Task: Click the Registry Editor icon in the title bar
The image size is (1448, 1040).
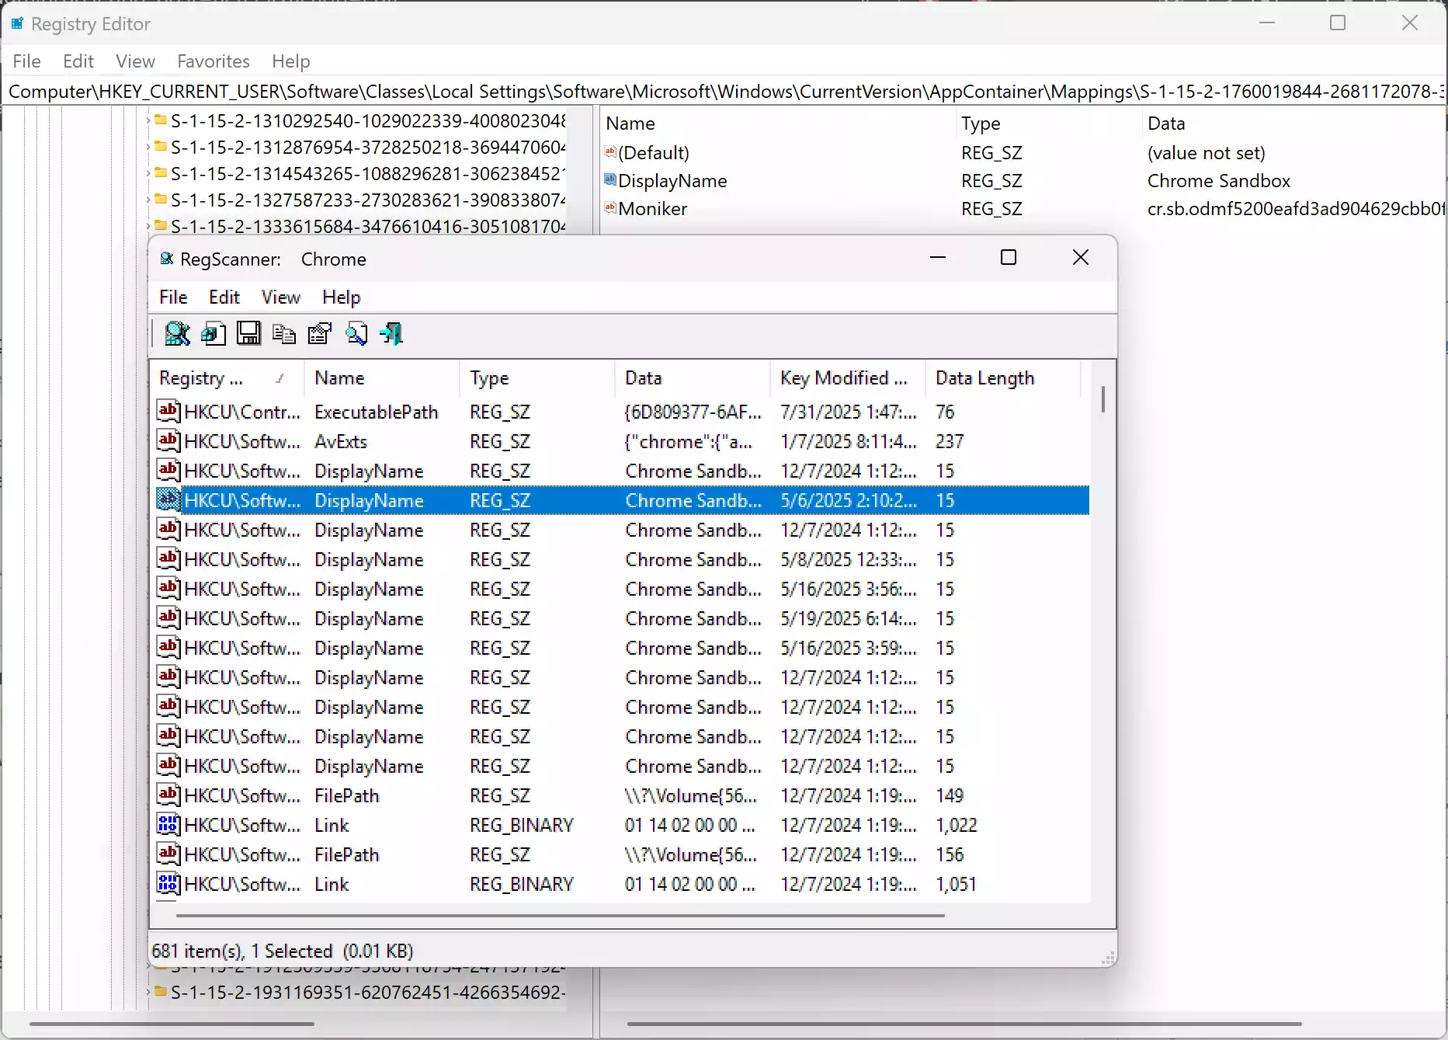Action: click(16, 23)
